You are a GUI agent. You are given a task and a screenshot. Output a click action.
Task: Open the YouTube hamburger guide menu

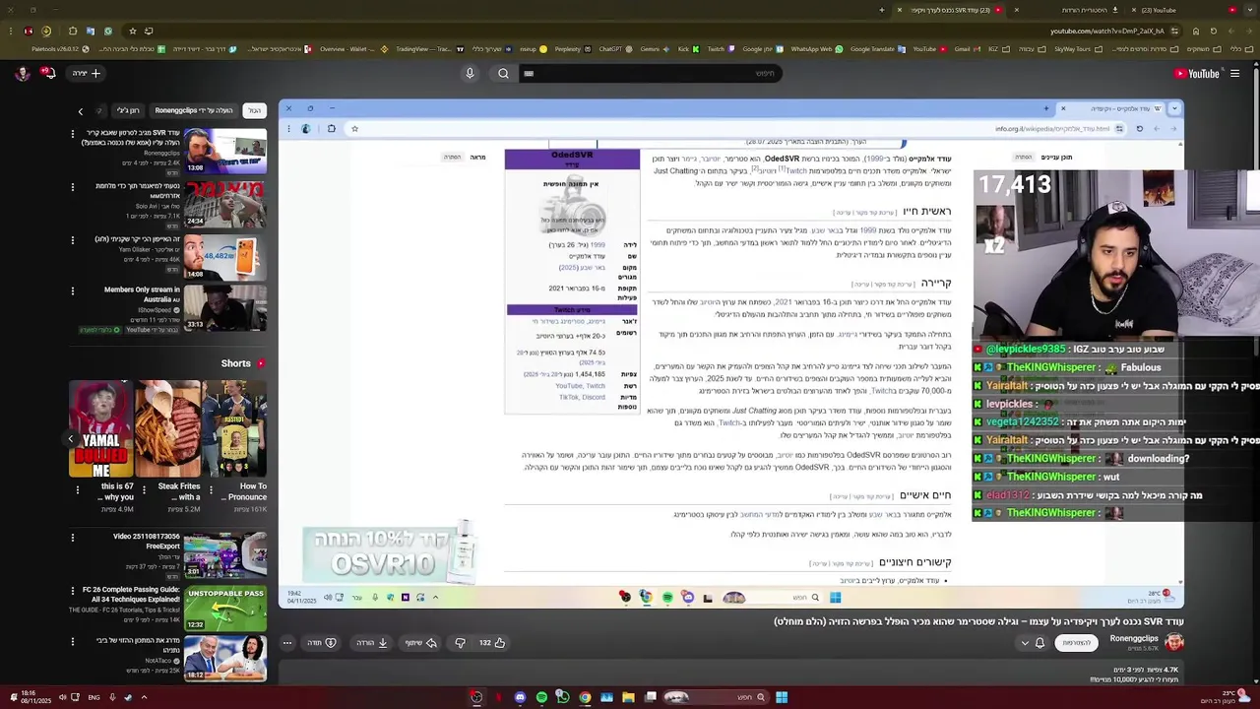(1234, 73)
